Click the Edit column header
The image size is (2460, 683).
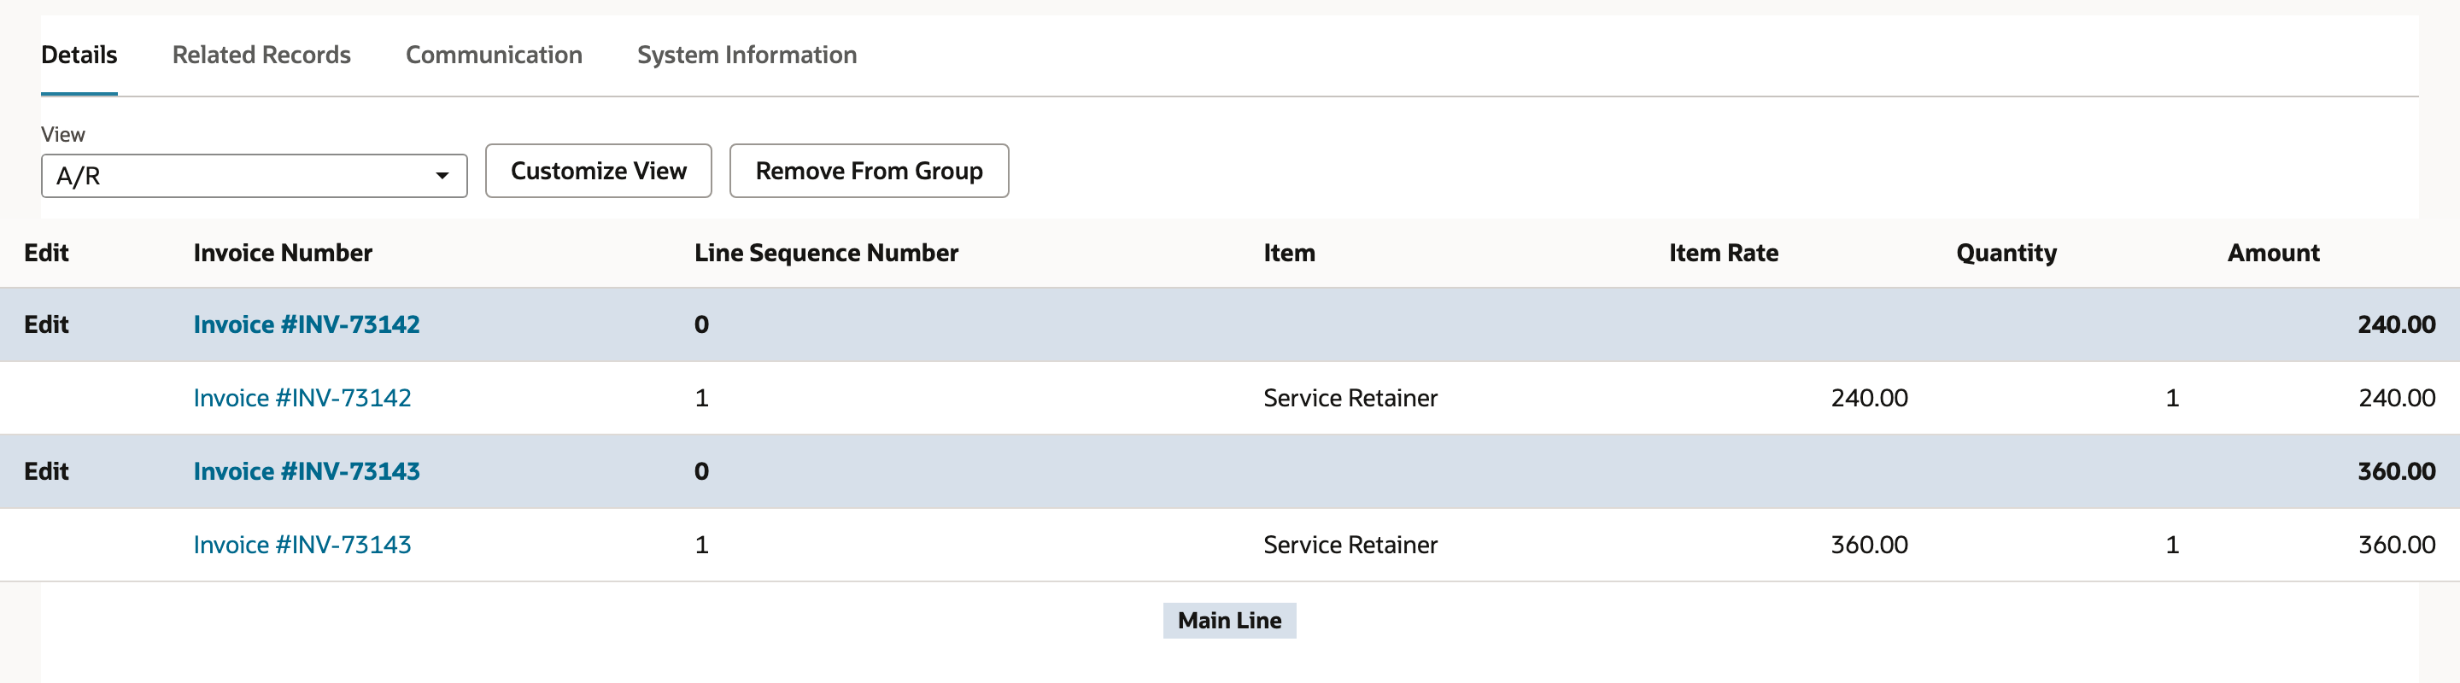(x=46, y=253)
